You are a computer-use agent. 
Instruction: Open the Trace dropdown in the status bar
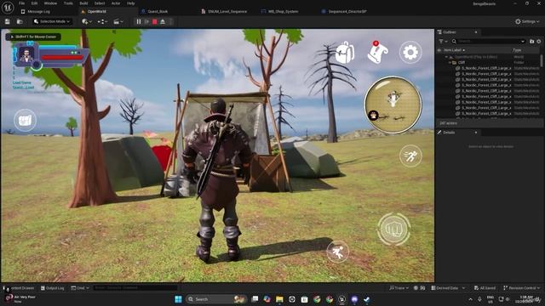399,288
